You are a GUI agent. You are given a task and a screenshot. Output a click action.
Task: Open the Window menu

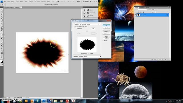tap(43, 2)
